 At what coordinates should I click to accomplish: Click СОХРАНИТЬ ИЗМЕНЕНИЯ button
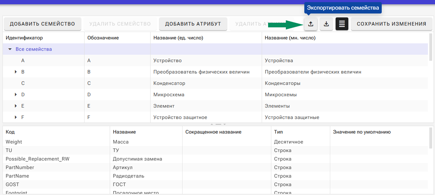[x=391, y=24]
